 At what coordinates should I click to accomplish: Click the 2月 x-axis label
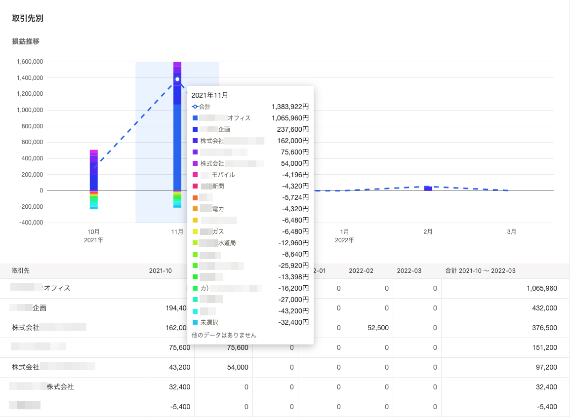[x=428, y=232]
